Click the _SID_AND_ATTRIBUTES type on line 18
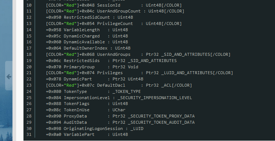The height and width of the screenshot is (141, 275). pyautogui.click(x=186, y=54)
